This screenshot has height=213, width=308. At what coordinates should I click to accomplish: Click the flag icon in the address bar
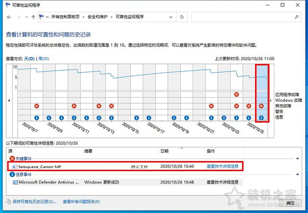pos(41,17)
